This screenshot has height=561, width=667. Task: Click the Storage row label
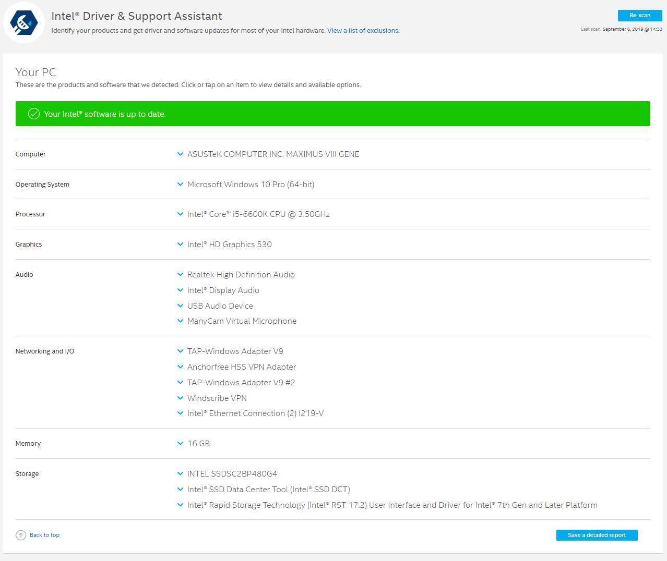(x=27, y=474)
